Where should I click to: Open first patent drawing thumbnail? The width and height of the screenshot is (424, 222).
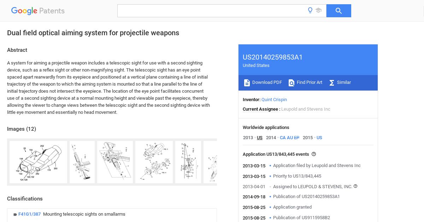38,162
